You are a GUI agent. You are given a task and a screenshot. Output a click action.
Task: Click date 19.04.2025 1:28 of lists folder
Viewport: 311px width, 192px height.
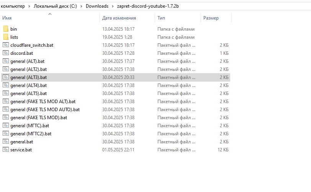click(117, 37)
